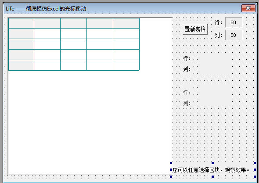This screenshot has width=259, height=183.
Task: Click the 置新表格 button
Action: 195,29
